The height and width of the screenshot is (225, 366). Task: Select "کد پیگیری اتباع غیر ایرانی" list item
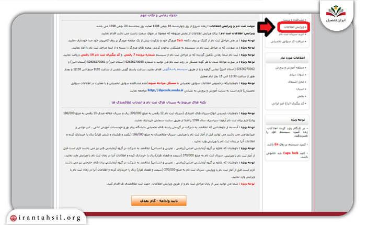pos(289,104)
